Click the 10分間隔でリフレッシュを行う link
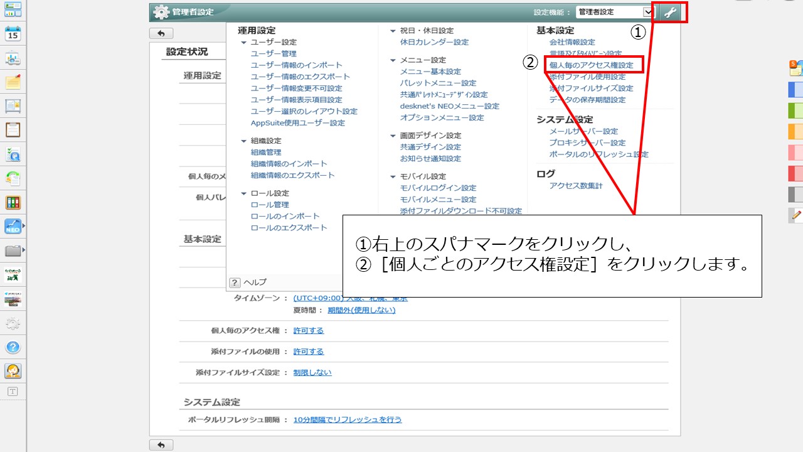 pos(347,419)
